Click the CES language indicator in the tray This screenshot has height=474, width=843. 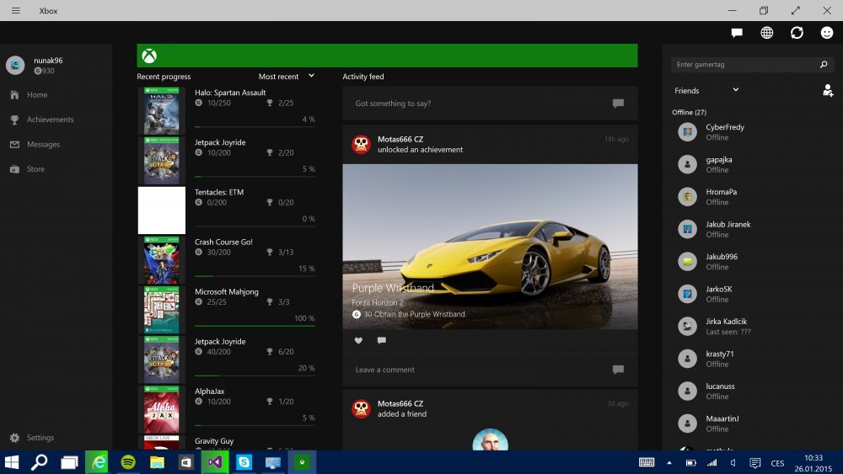tap(777, 463)
